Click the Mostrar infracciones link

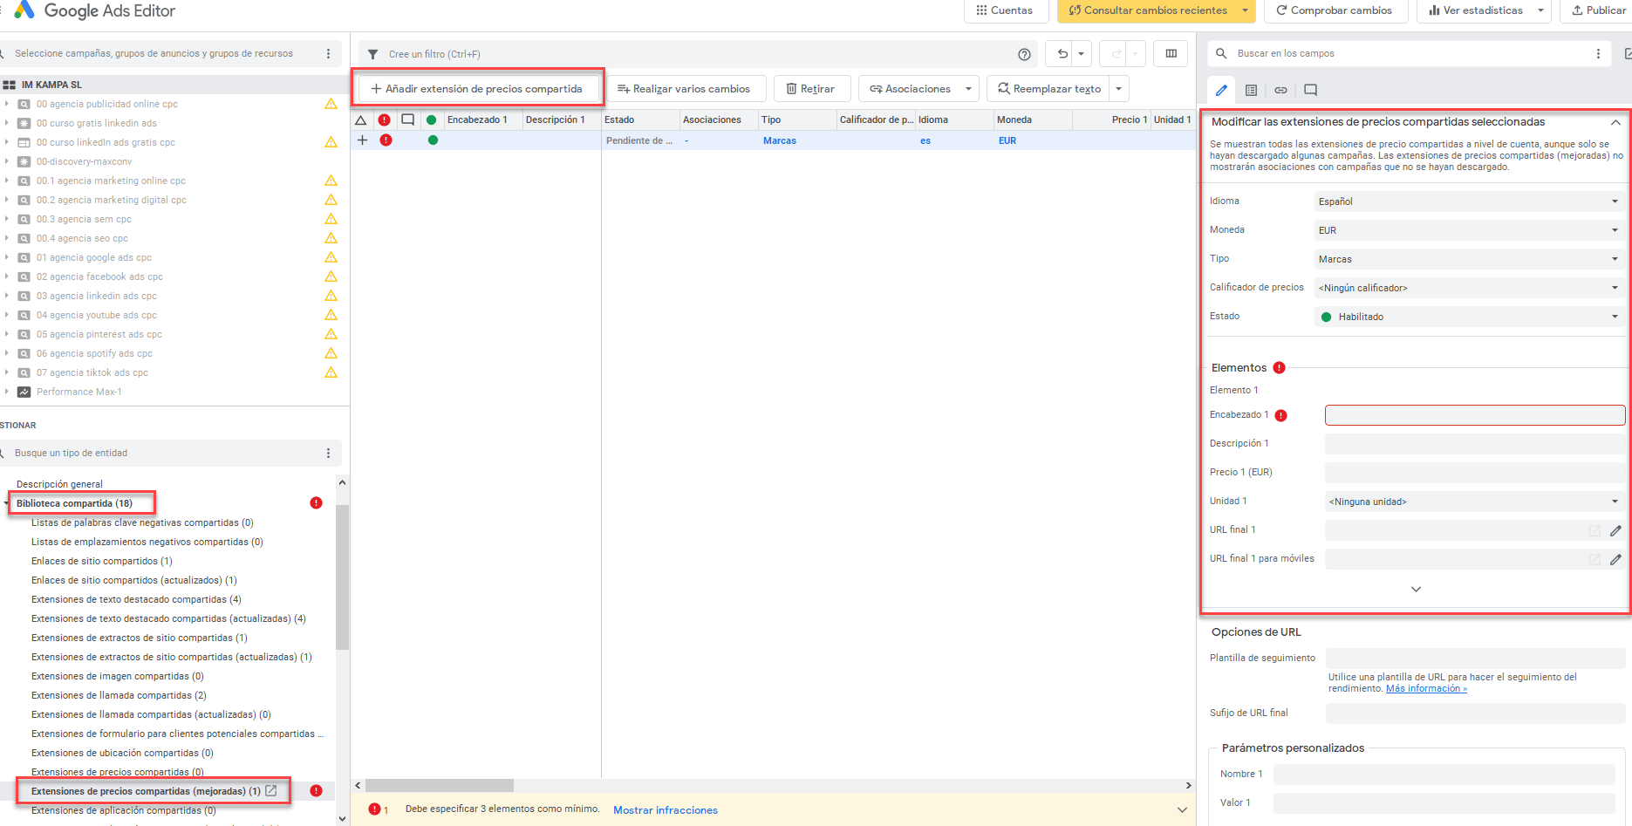(x=665, y=810)
